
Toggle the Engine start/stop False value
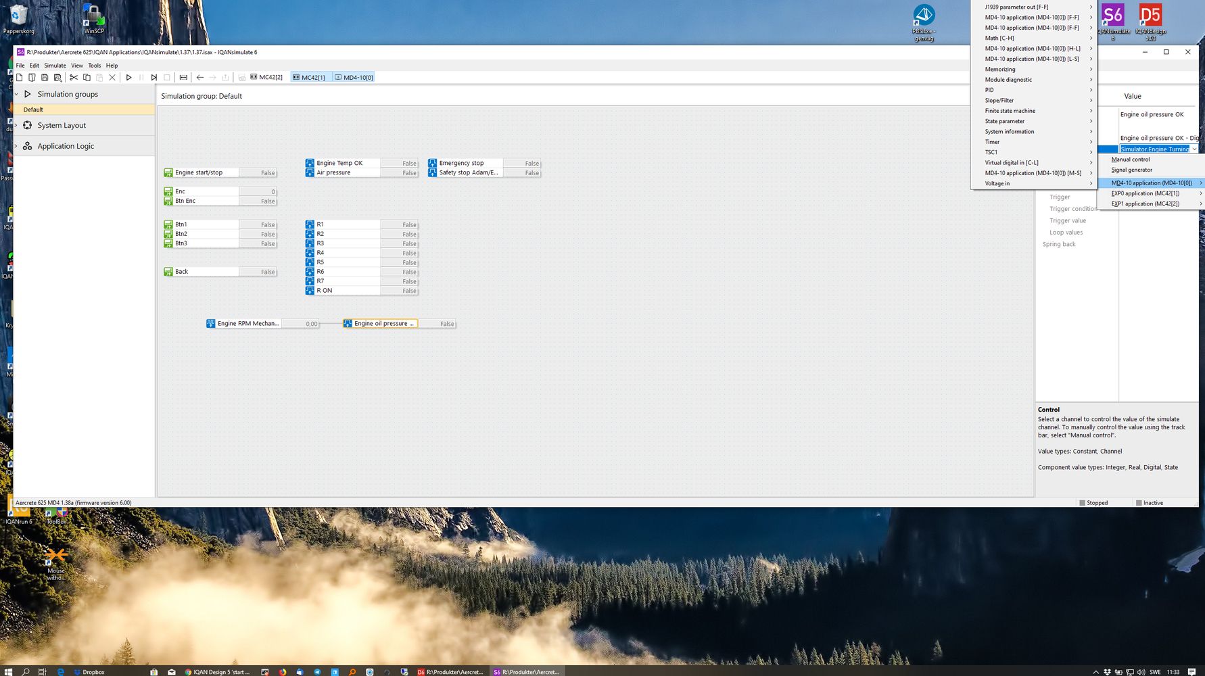[x=258, y=172]
